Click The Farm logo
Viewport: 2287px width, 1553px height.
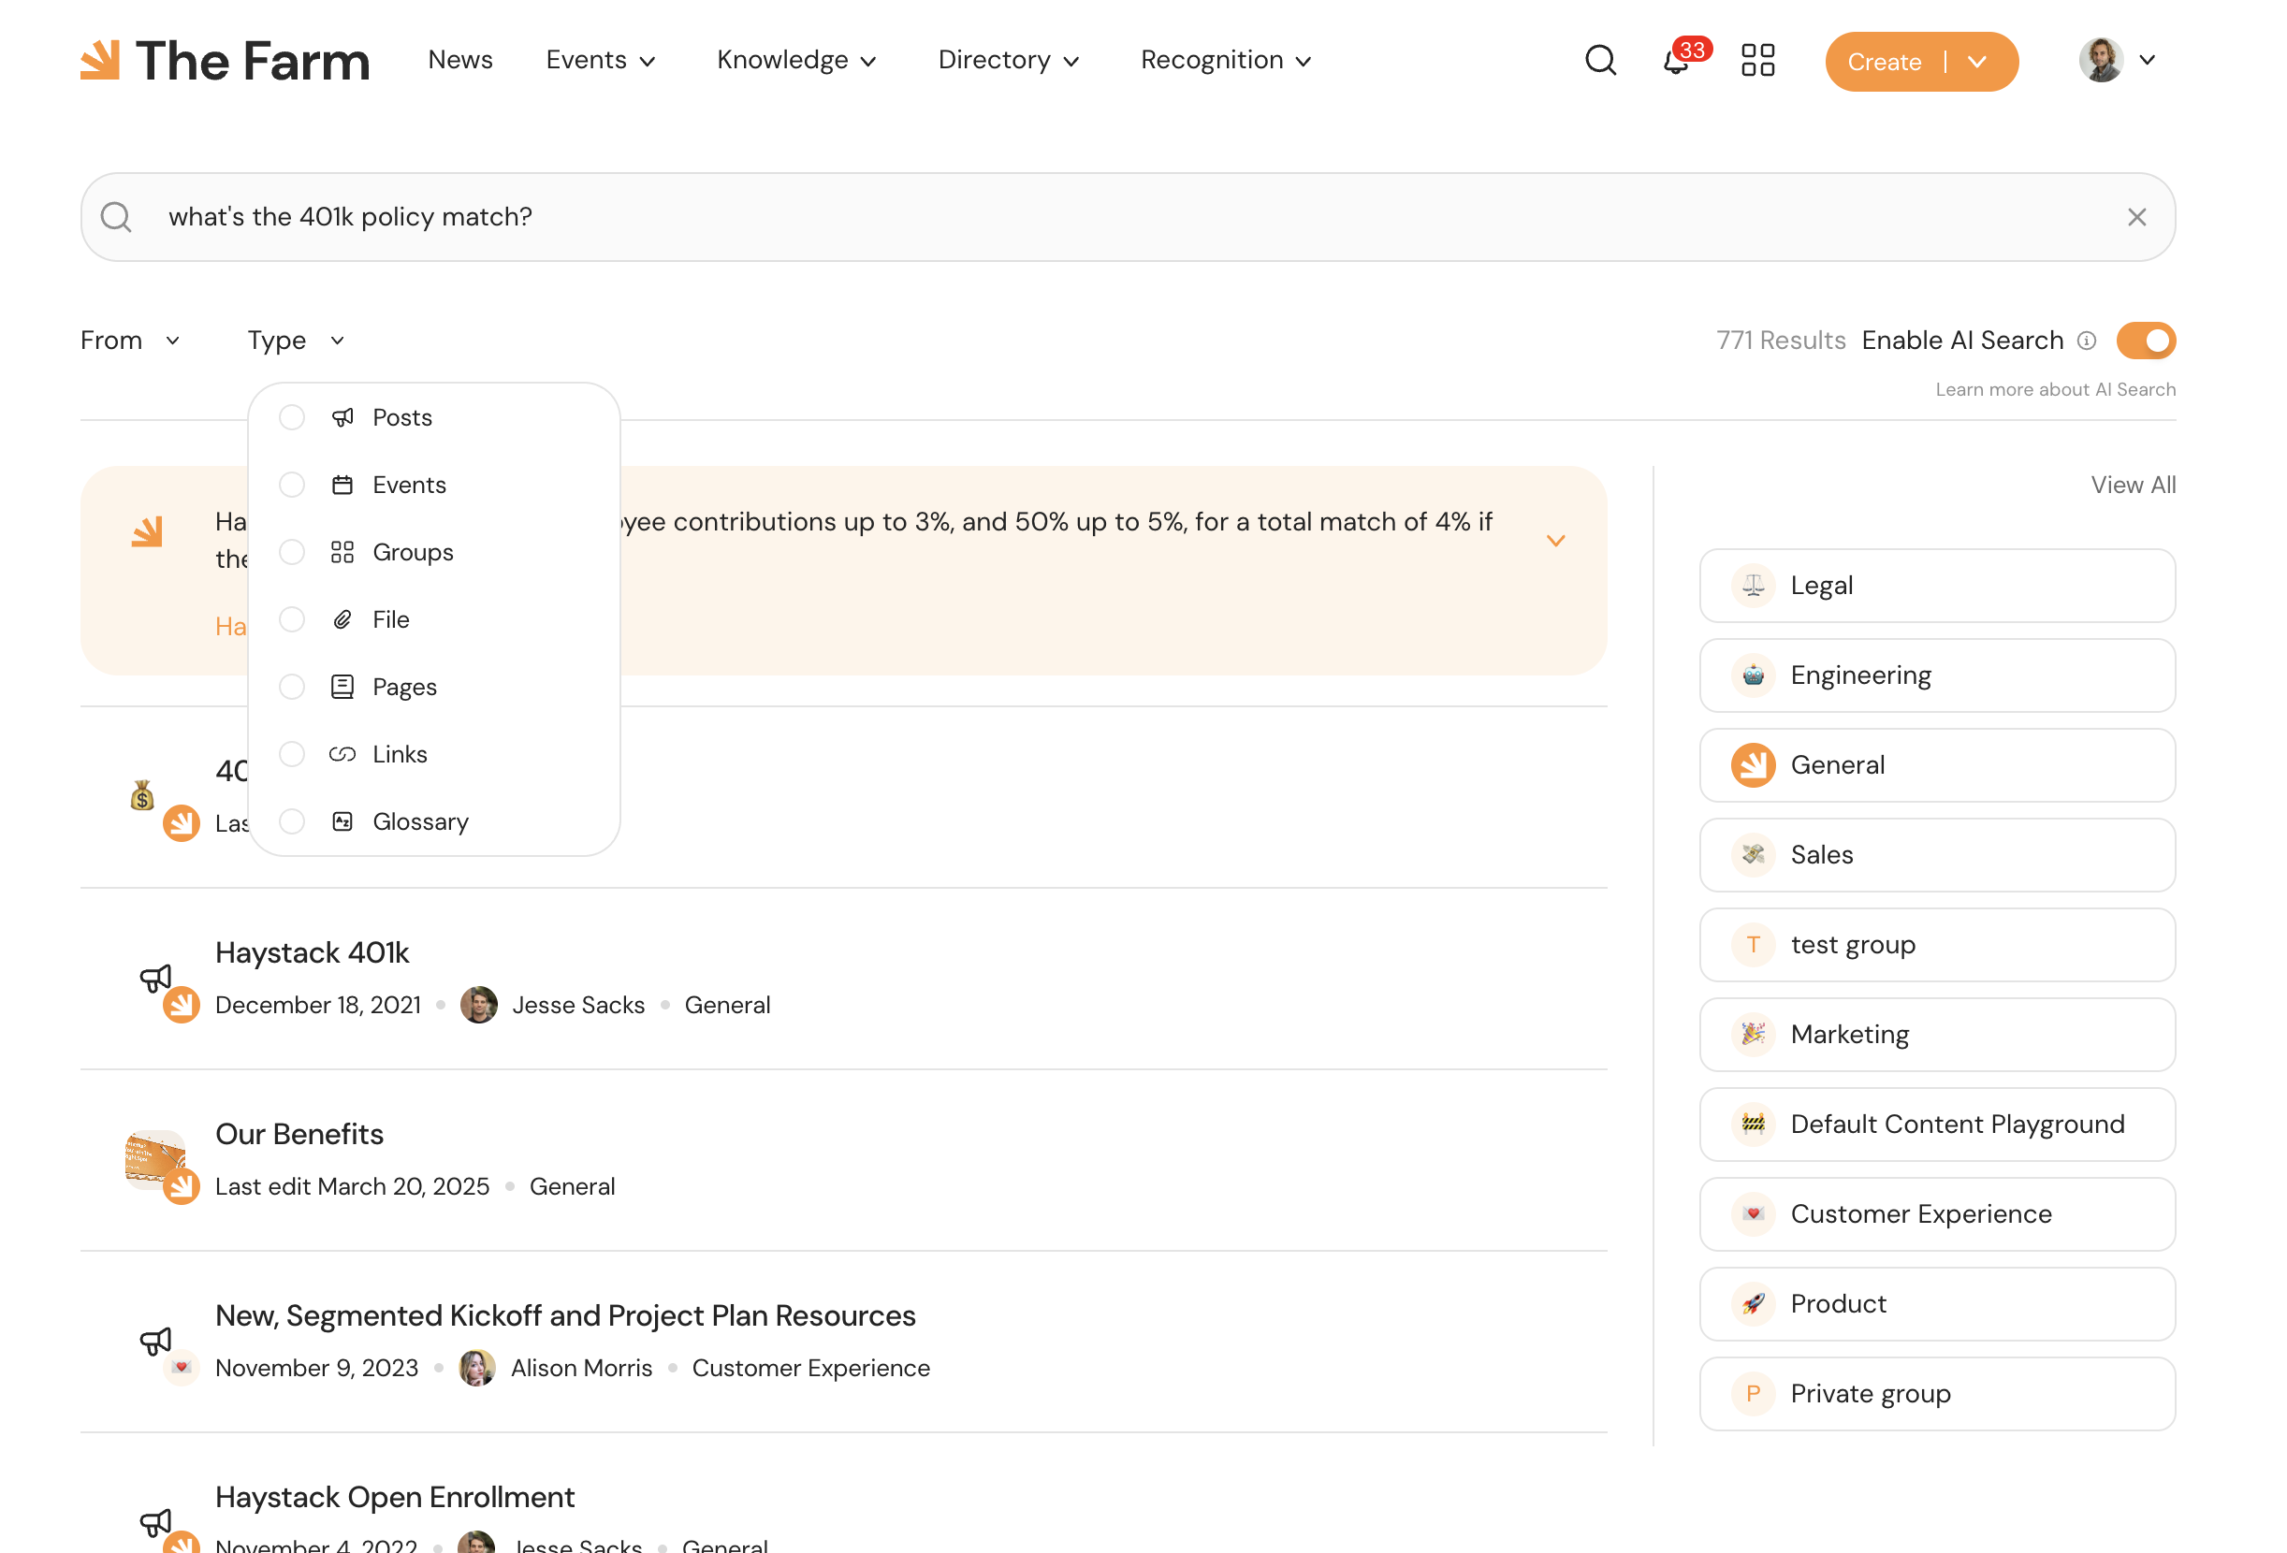[225, 60]
